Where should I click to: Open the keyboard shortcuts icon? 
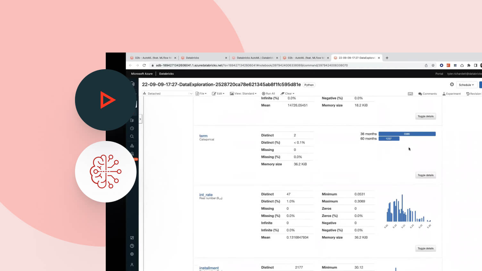point(410,94)
